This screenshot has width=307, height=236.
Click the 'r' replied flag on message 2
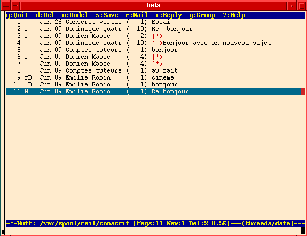coord(26,29)
